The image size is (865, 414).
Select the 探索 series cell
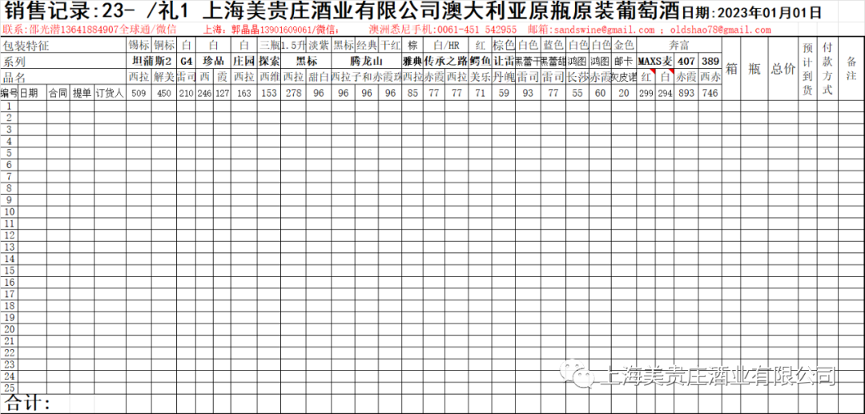tap(268, 61)
